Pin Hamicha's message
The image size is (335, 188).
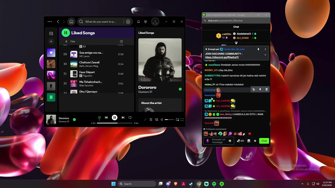point(260,89)
